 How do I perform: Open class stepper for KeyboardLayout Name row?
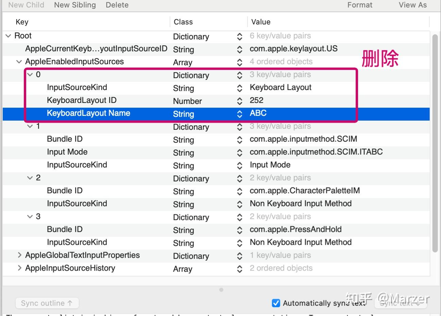pyautogui.click(x=239, y=114)
